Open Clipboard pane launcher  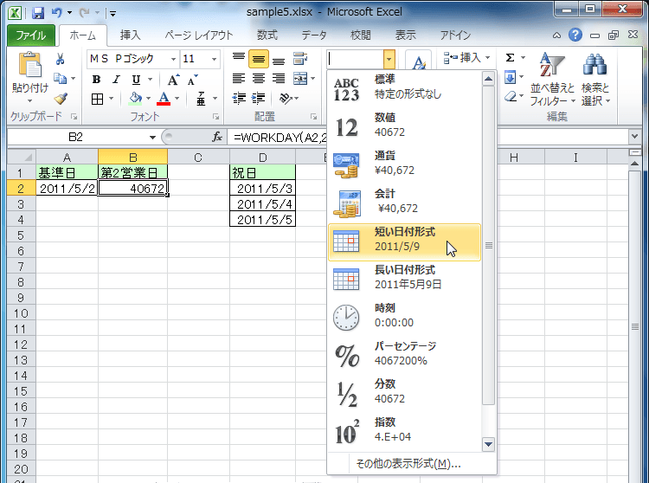[x=74, y=117]
